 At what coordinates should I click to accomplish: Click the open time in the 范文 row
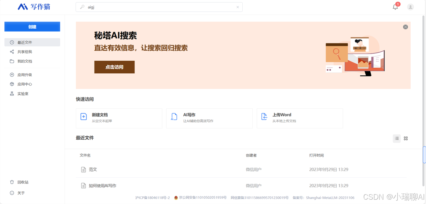pos(329,170)
